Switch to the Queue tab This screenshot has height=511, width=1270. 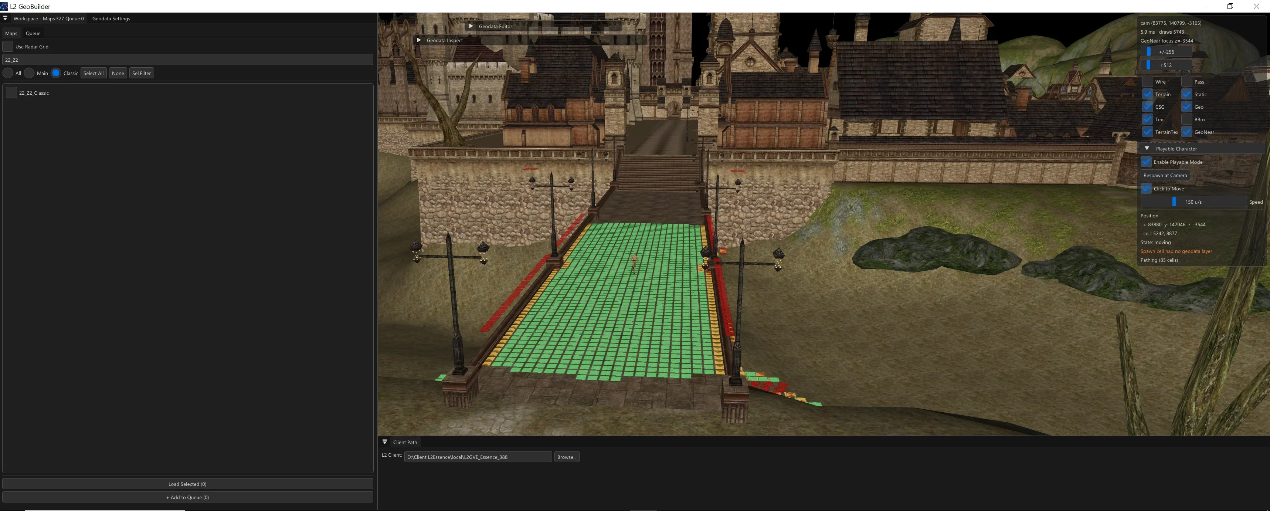33,33
